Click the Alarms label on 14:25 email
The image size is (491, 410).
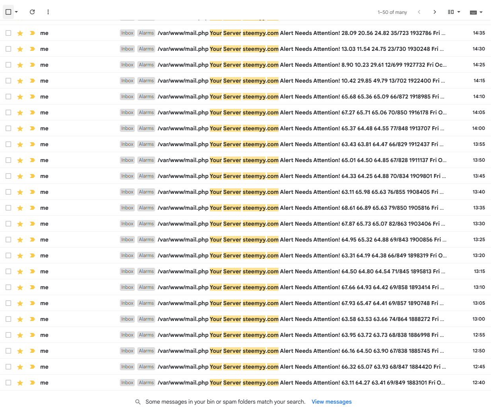click(146, 65)
